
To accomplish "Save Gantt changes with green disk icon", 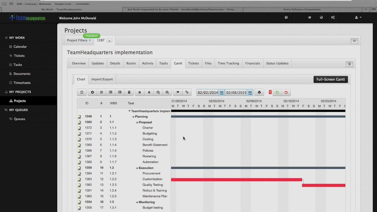I will pyautogui.click(x=278, y=93).
